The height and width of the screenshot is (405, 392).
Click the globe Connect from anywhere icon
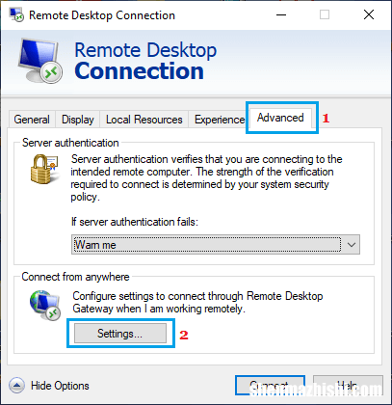pos(45,306)
